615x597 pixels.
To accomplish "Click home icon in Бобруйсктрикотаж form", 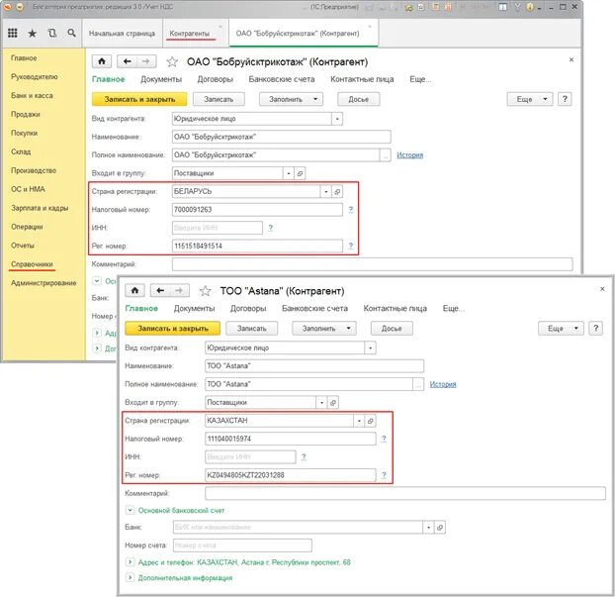I will (x=102, y=61).
